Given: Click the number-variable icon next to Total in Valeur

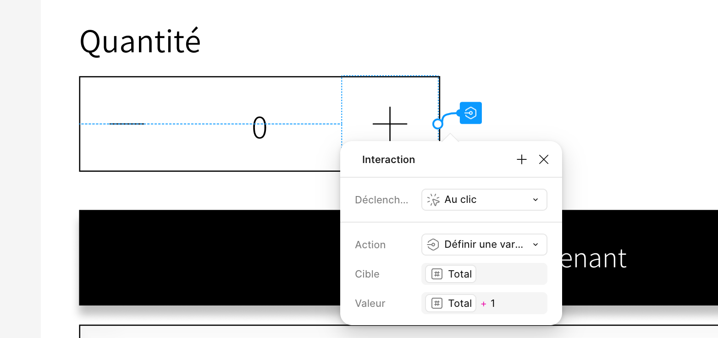Looking at the screenshot, I should (437, 303).
